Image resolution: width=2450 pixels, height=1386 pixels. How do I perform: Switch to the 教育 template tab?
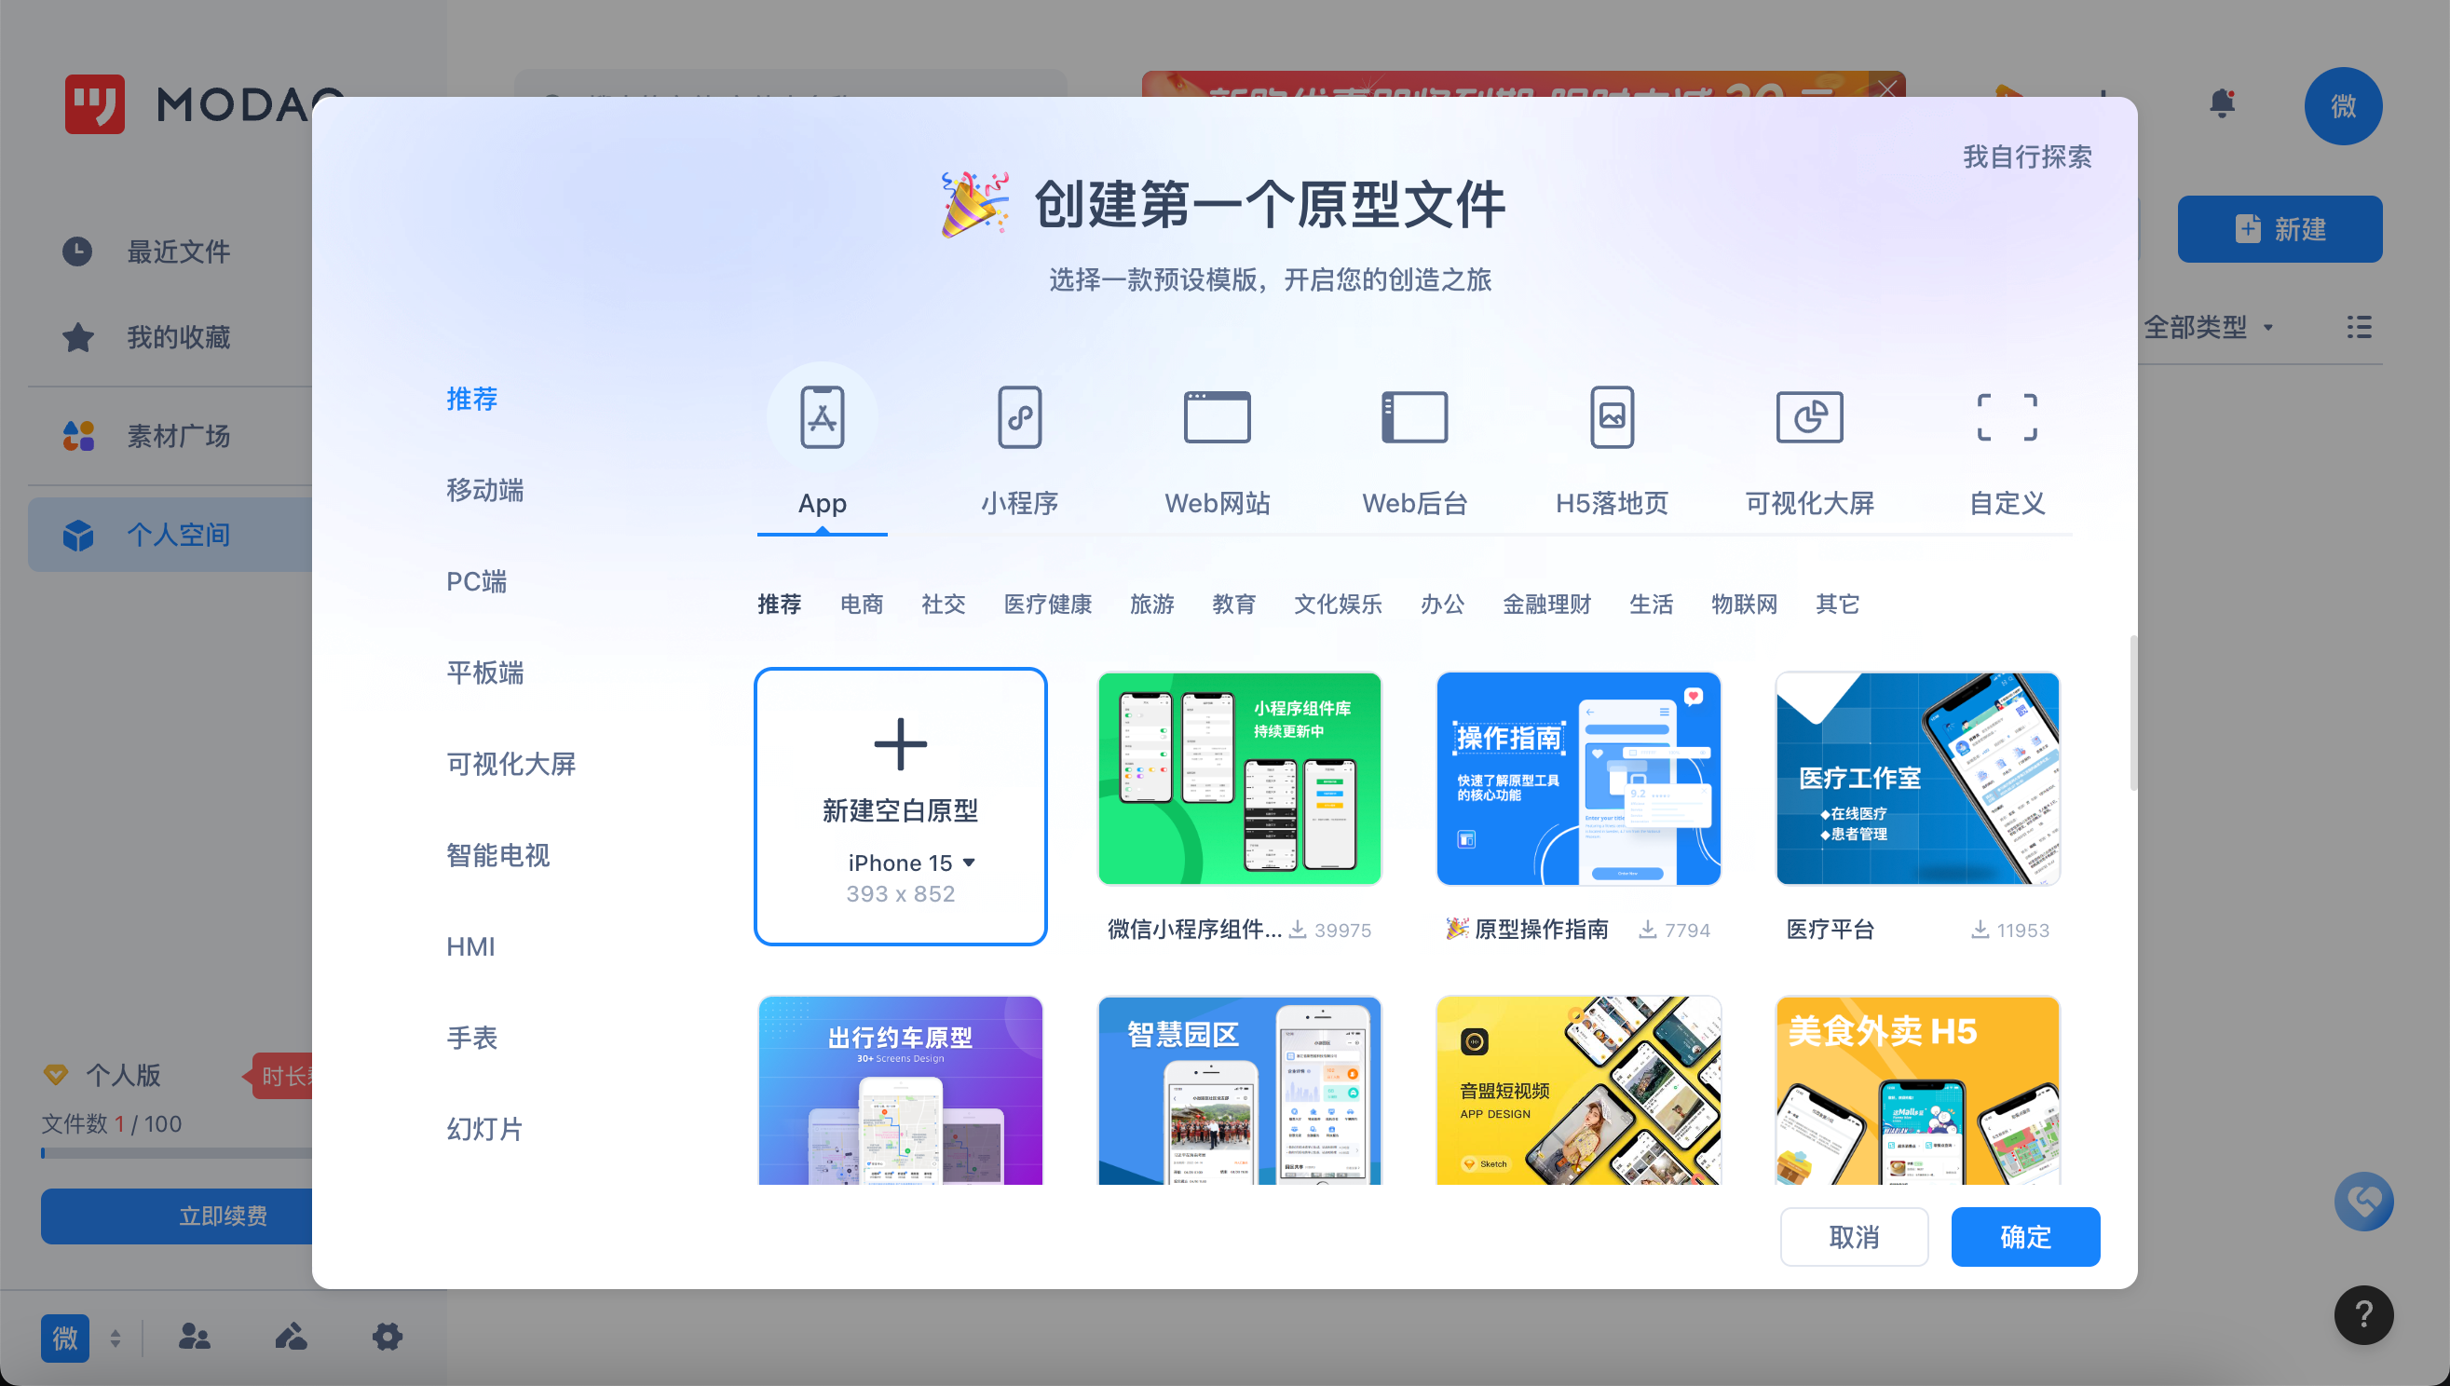[x=1233, y=605]
